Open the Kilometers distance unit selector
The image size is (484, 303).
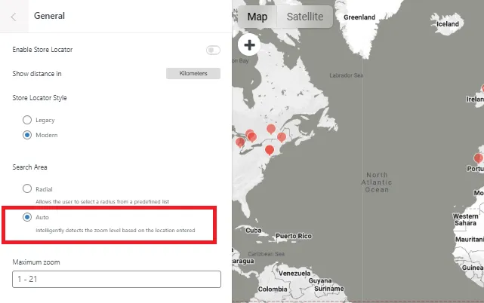coord(193,73)
